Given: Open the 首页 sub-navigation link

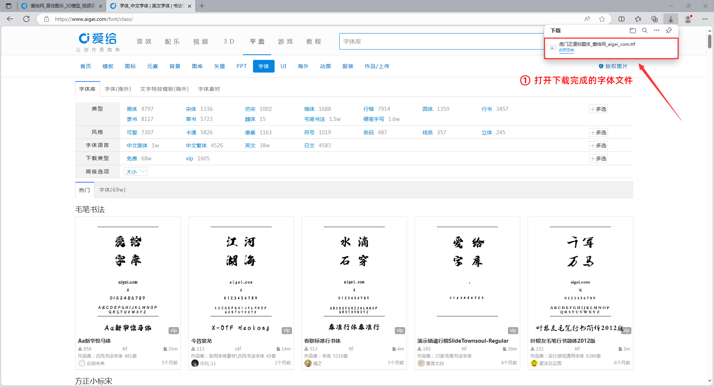Looking at the screenshot, I should point(86,66).
